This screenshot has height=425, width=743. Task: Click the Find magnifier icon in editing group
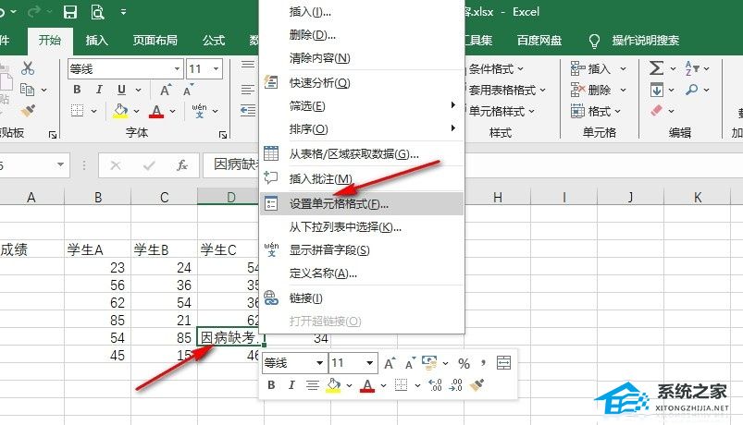(x=692, y=90)
